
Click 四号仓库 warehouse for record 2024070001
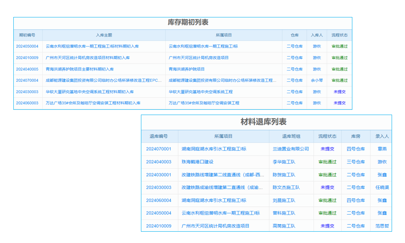coord(356,149)
